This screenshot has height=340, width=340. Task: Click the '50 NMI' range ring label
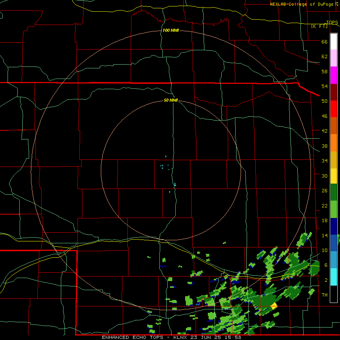[171, 100]
